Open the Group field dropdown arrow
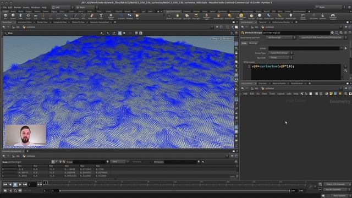This screenshot has height=198, width=352. pos(342,48)
